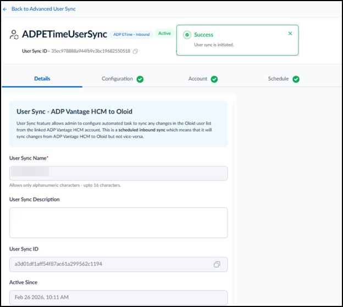Screen dimensions: 343x307
Task: Switch to the Configuration tab
Action: point(117,79)
